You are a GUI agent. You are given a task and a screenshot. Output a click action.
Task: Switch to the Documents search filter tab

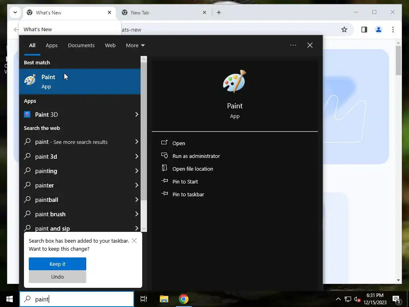[81, 45]
